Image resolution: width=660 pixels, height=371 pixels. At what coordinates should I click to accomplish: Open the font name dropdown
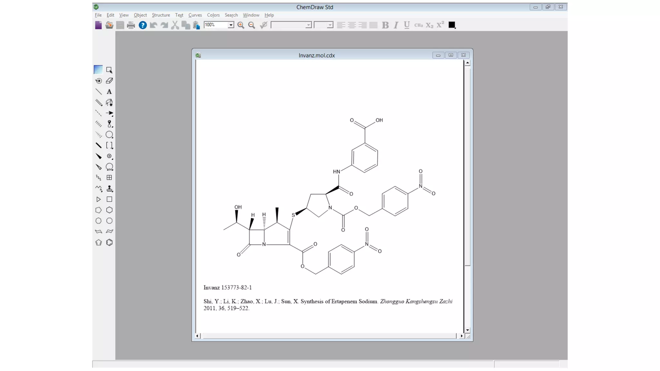pos(308,25)
